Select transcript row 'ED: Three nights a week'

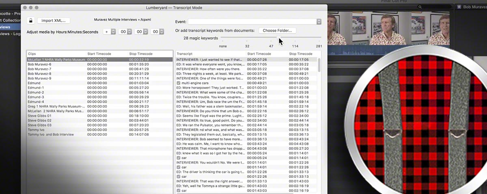point(246,73)
